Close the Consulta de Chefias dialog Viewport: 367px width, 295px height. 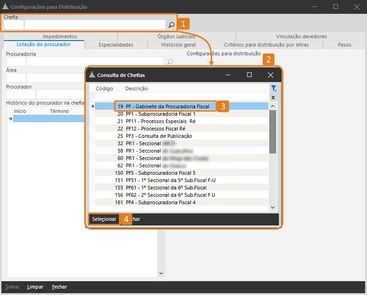click(271, 75)
